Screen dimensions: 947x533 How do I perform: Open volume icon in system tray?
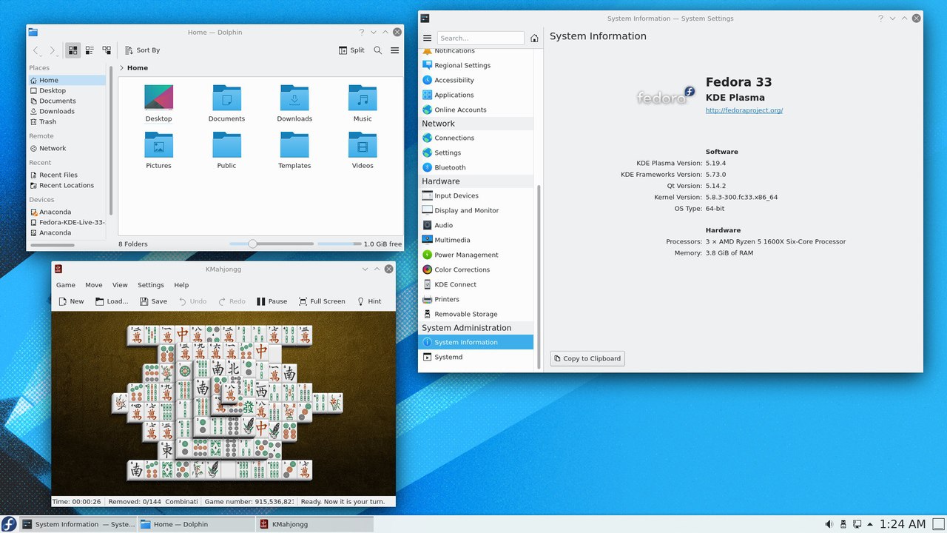829,524
